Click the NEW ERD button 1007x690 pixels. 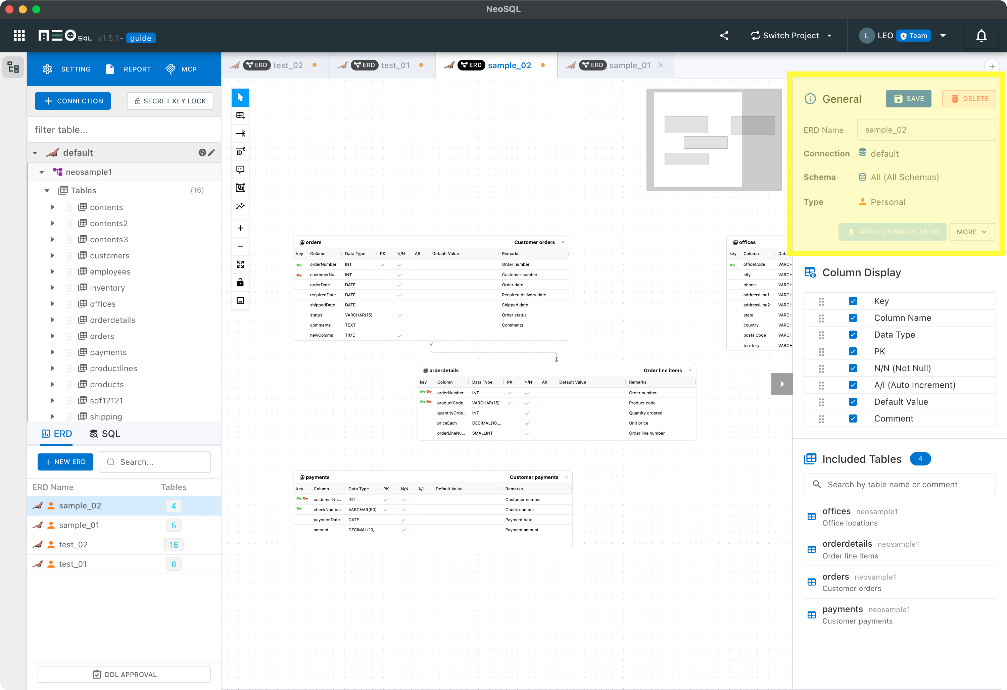(65, 462)
